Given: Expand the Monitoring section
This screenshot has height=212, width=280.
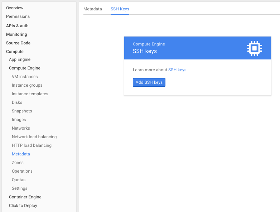Looking at the screenshot, I should coord(16,34).
